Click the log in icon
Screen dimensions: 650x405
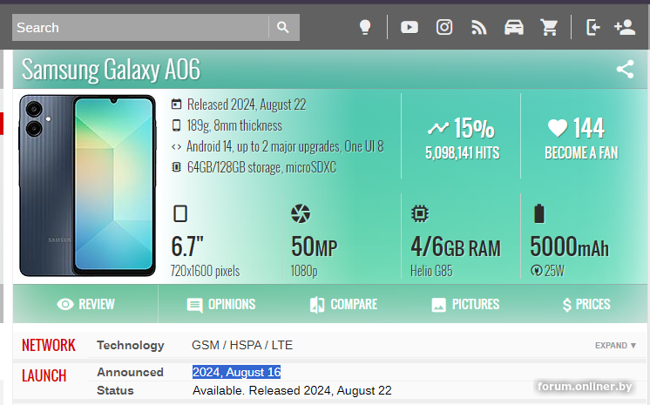coord(593,27)
